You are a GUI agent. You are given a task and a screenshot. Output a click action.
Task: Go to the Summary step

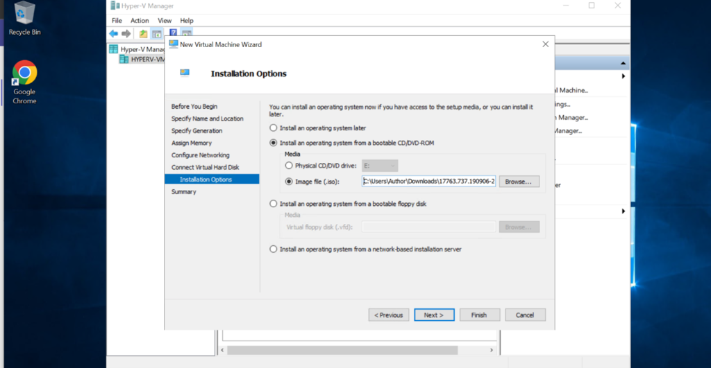click(x=183, y=192)
